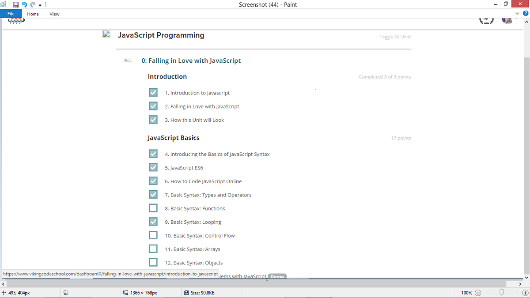Click the user profile avatar thumbnail
Screen dimensions: 530x298
507,19
